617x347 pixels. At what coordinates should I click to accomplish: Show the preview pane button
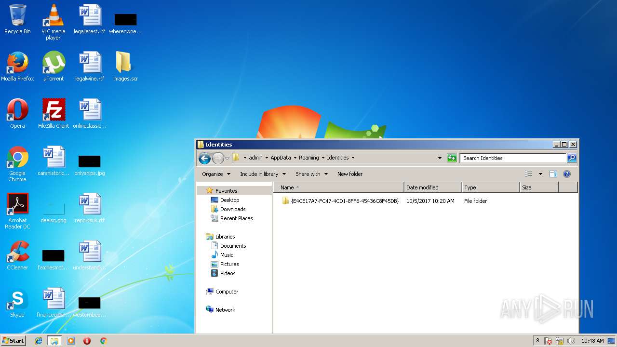pos(553,174)
